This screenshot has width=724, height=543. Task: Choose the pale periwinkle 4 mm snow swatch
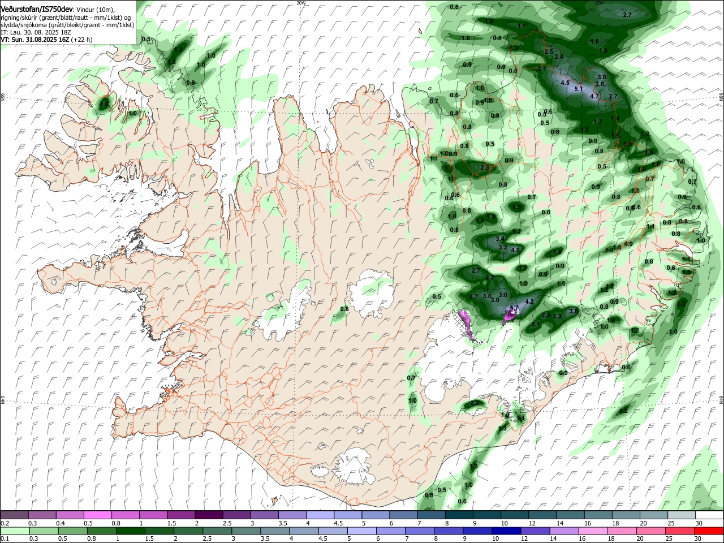click(320, 515)
